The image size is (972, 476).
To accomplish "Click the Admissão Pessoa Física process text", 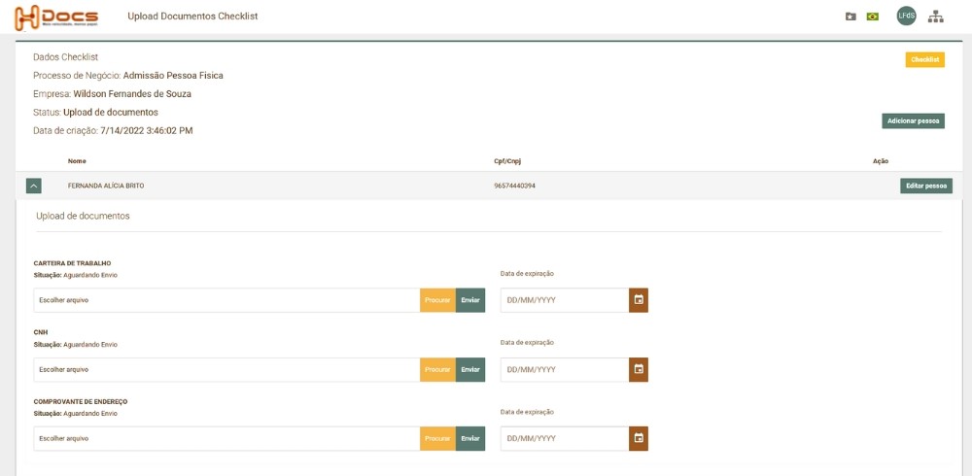I will coord(173,76).
